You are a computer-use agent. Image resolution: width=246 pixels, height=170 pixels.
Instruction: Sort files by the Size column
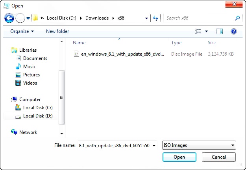(x=212, y=43)
